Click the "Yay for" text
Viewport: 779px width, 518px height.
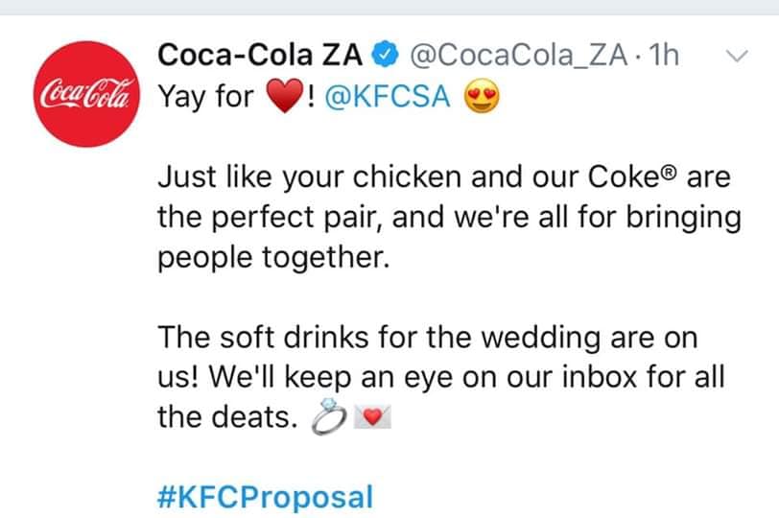(x=204, y=97)
